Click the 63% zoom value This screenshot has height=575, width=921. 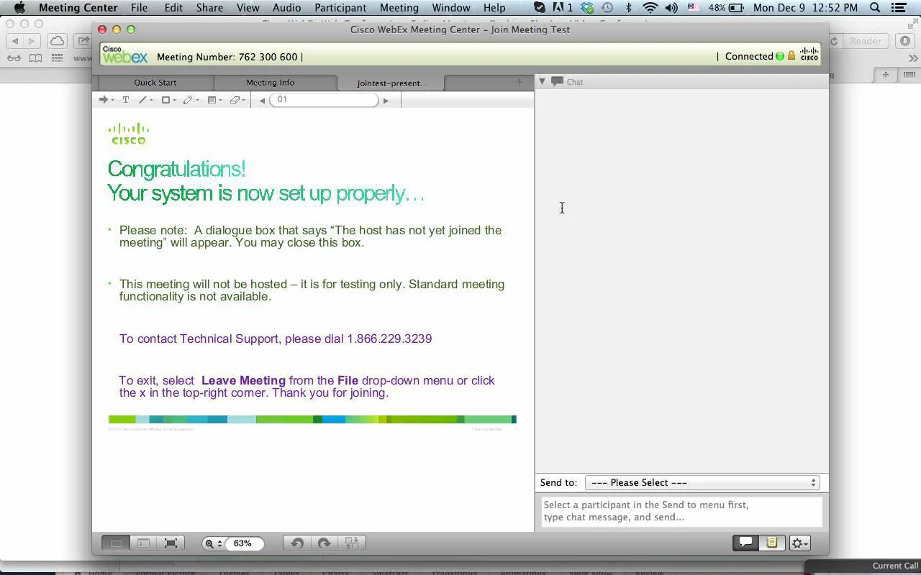[243, 543]
